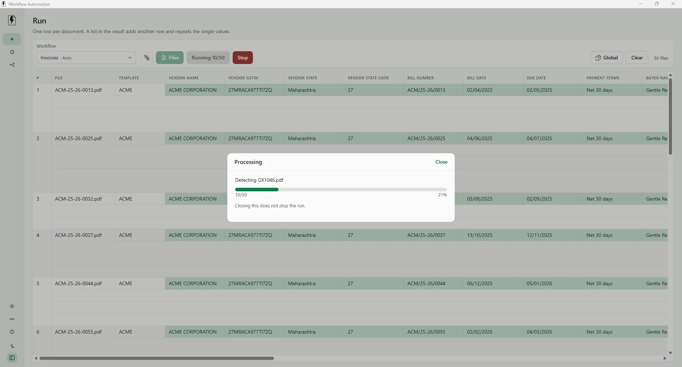
Task: Click the vertical scrollbar thumb
Action: coord(670,116)
